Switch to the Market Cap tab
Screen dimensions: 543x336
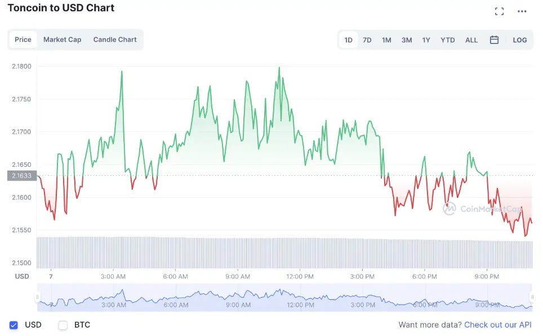coord(63,39)
